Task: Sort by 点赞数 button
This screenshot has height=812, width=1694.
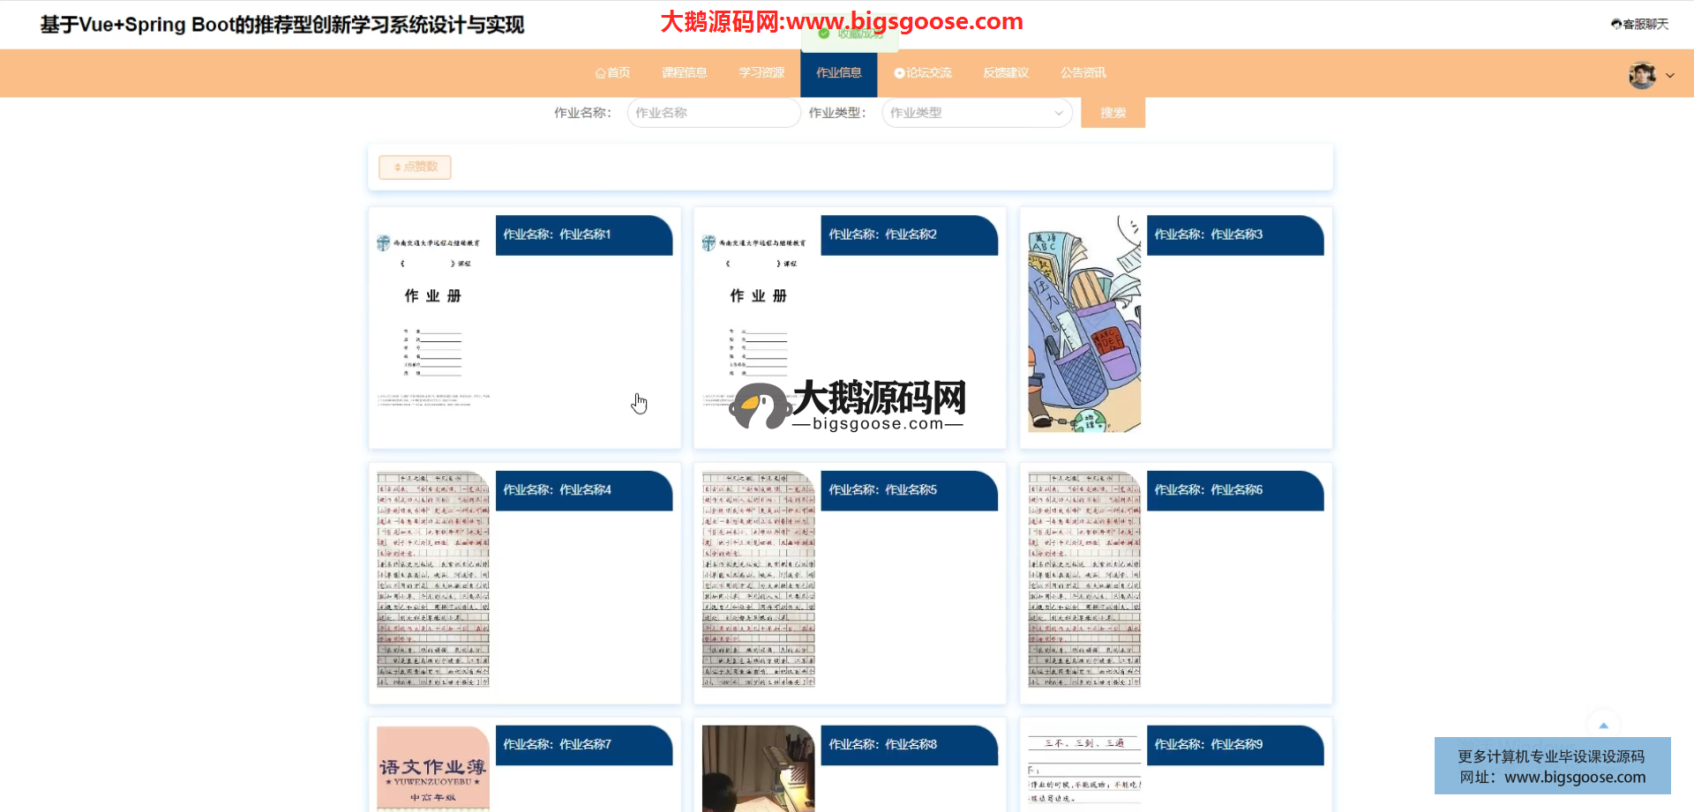Action: click(x=415, y=167)
